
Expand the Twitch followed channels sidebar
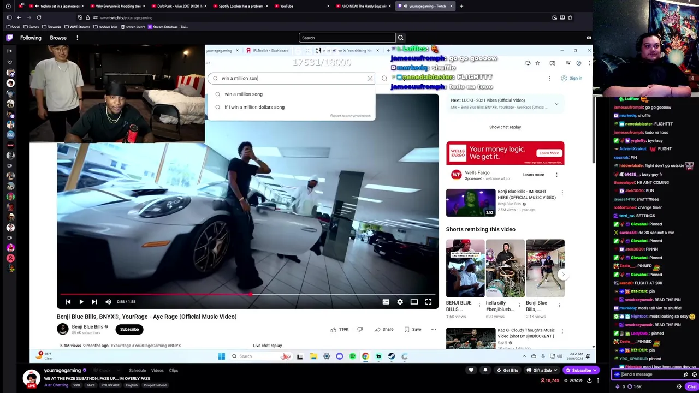[x=9, y=51]
